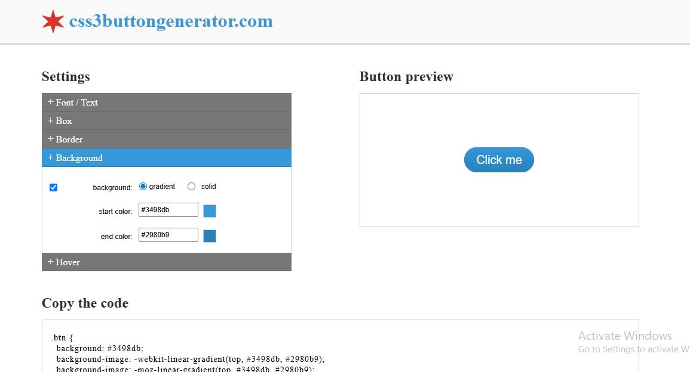
Task: Click the plus icon on Background header
Action: (x=50, y=157)
